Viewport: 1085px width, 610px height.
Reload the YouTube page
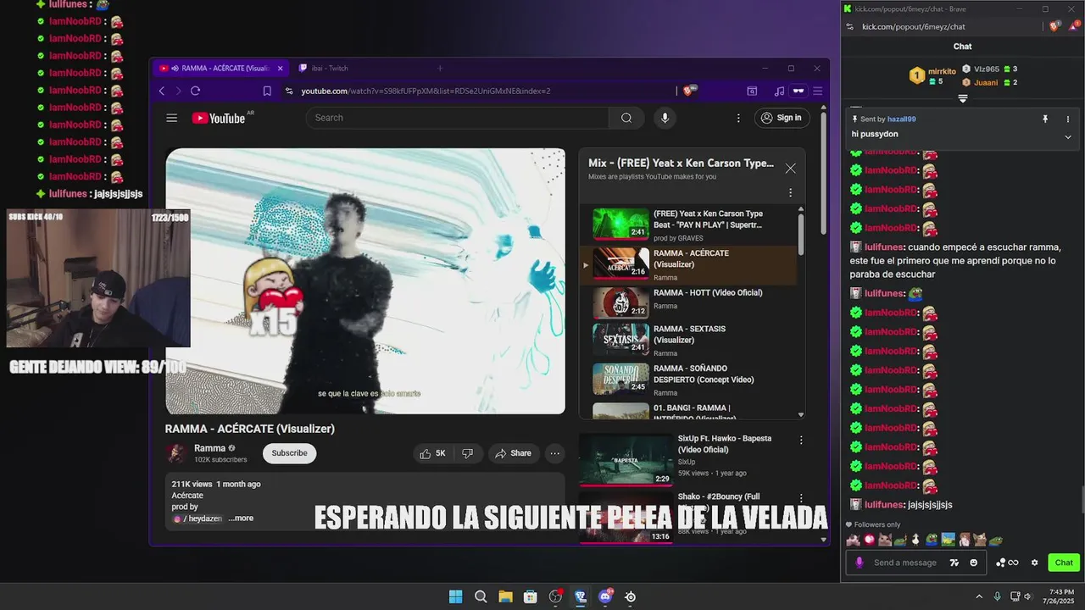(x=195, y=91)
